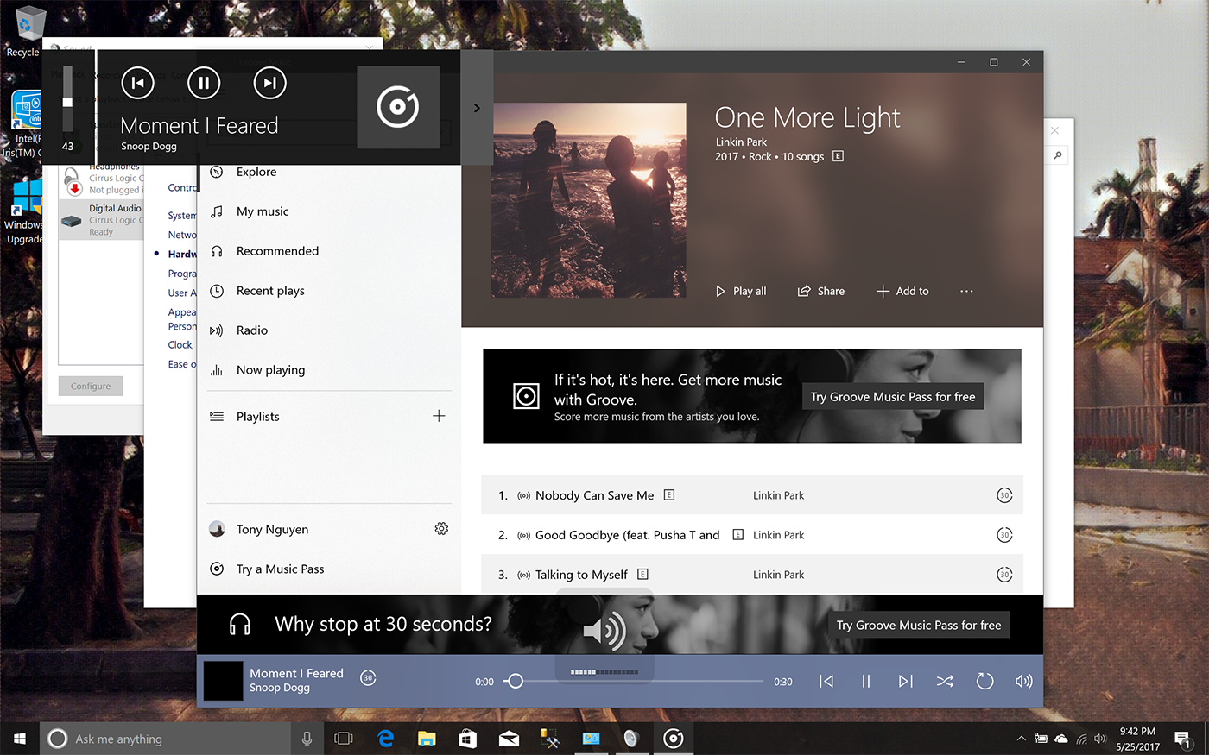
Task: Expand the hidden system tray icons
Action: pyautogui.click(x=1021, y=739)
